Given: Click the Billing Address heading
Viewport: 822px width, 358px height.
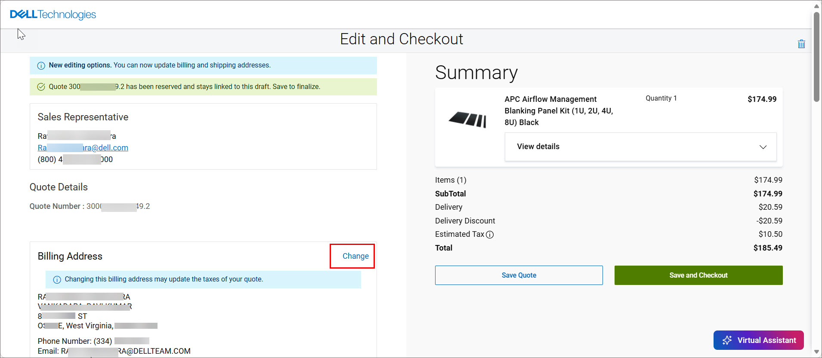Looking at the screenshot, I should (70, 257).
